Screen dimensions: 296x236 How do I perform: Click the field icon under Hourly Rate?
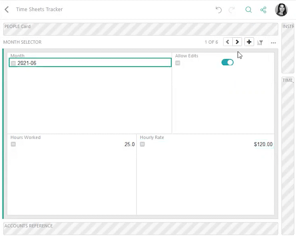142,144
